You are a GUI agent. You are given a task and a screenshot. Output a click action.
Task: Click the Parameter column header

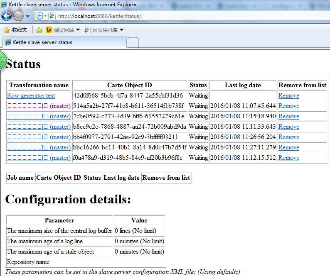[59, 220]
